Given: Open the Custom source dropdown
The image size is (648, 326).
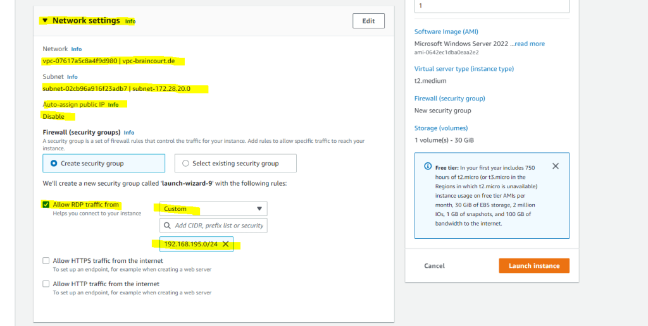Looking at the screenshot, I should [213, 209].
